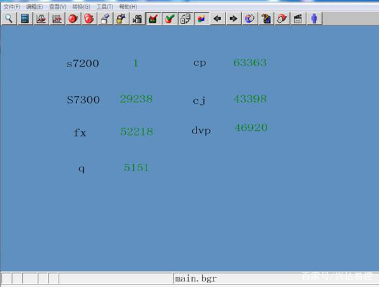Select the value 46920
This screenshot has width=379, height=287.
tap(251, 128)
